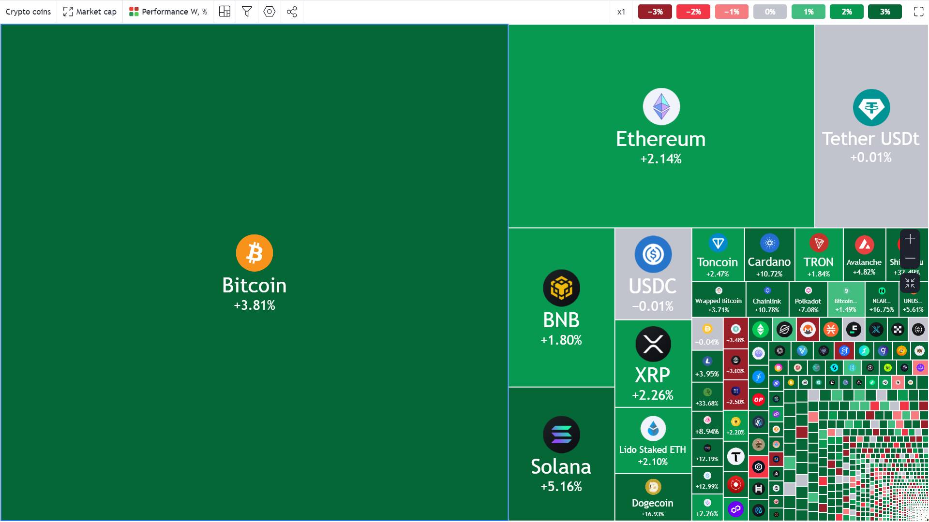Viewport: 929px width, 522px height.
Task: Click the Solana logo icon
Action: (561, 435)
